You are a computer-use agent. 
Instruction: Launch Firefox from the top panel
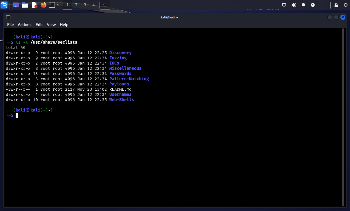point(43,5)
